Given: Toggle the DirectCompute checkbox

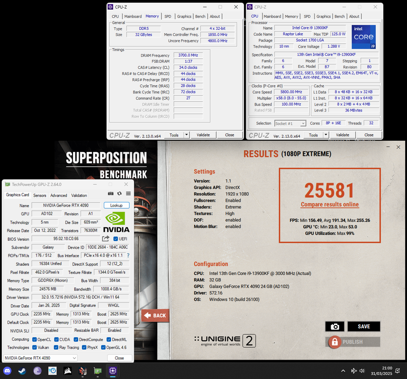Looking at the screenshot, I should click(76, 340).
